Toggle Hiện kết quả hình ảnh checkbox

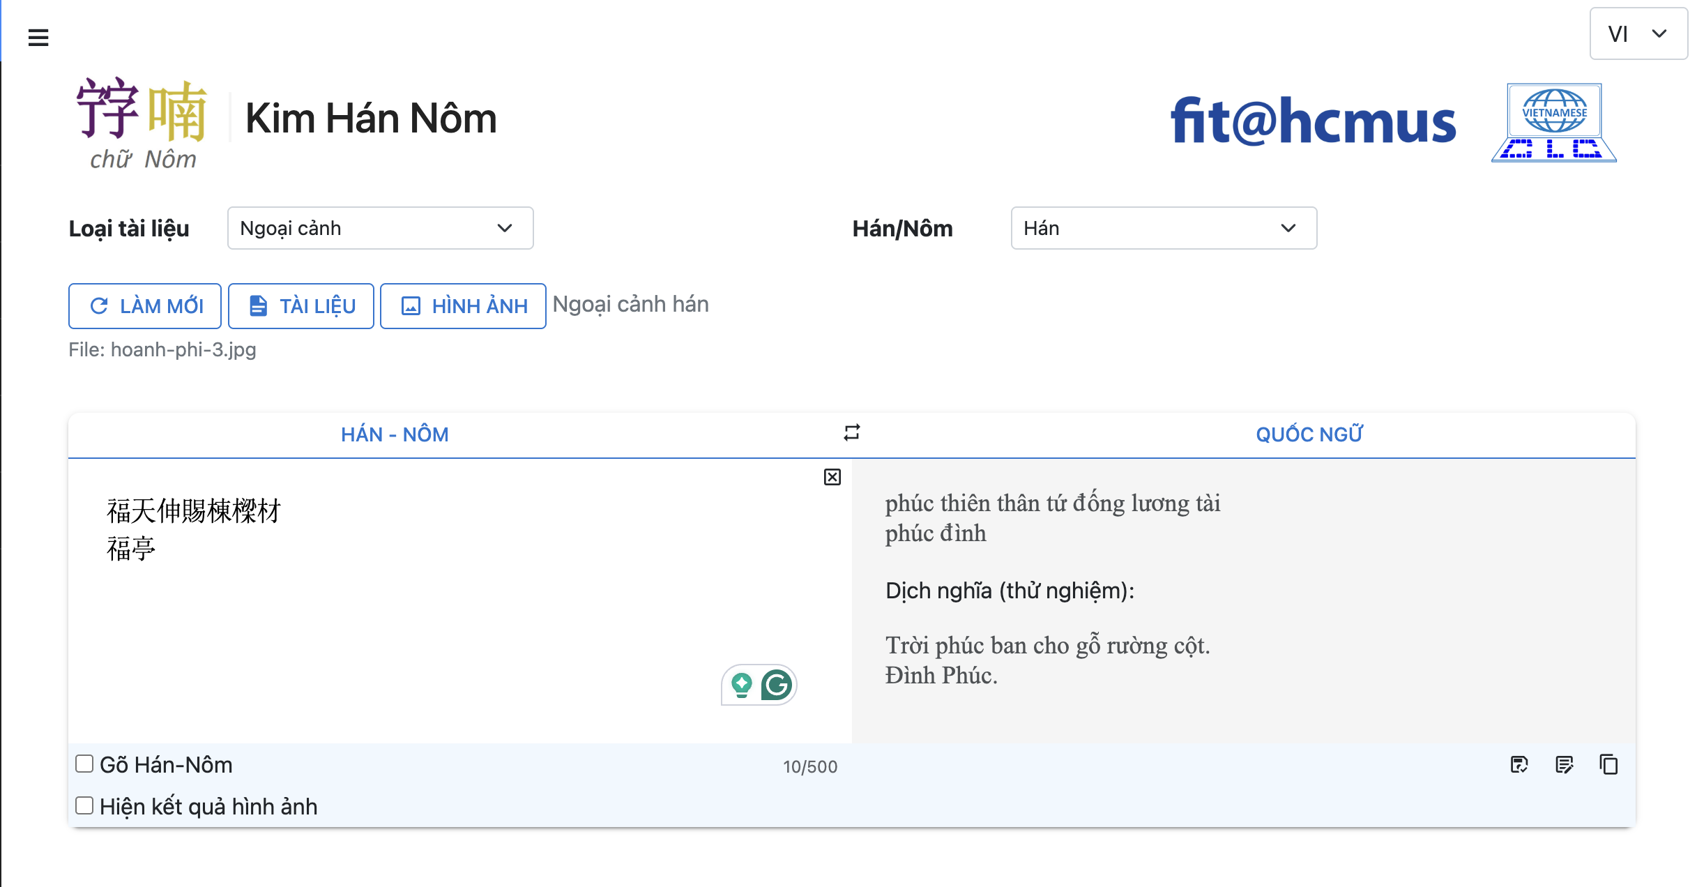[84, 805]
